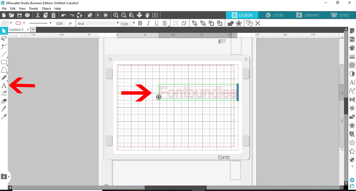Viewport: 356px width, 191px height.
Task: Open the Text Style panel
Action: click(352, 82)
